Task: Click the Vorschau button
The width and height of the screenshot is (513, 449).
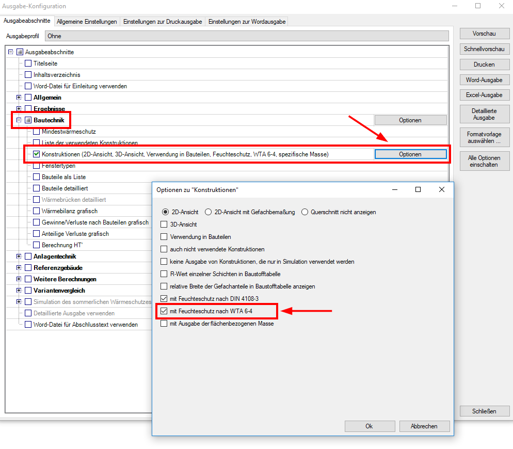Action: (x=484, y=34)
